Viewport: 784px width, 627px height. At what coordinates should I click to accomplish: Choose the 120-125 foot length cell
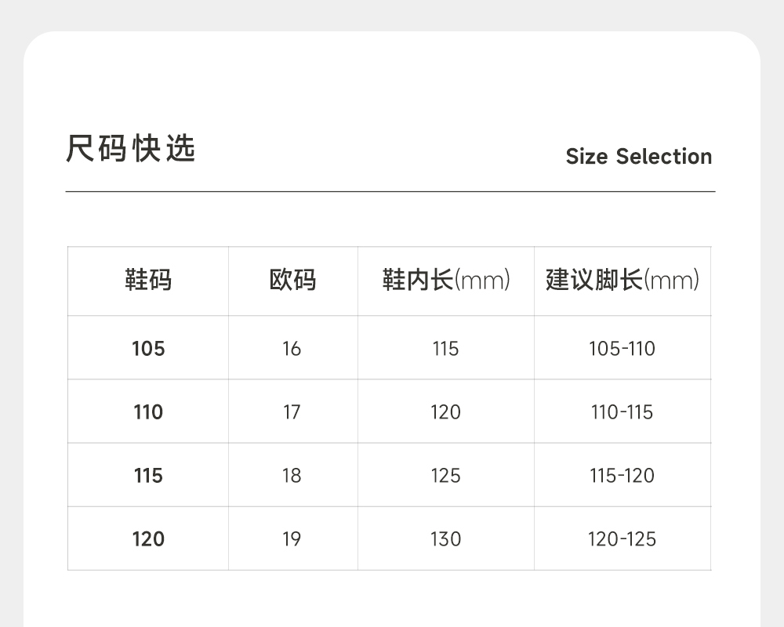622,539
